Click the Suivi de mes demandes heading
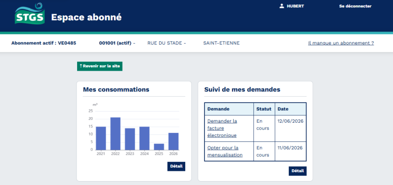393x185 pixels. [x=242, y=89]
